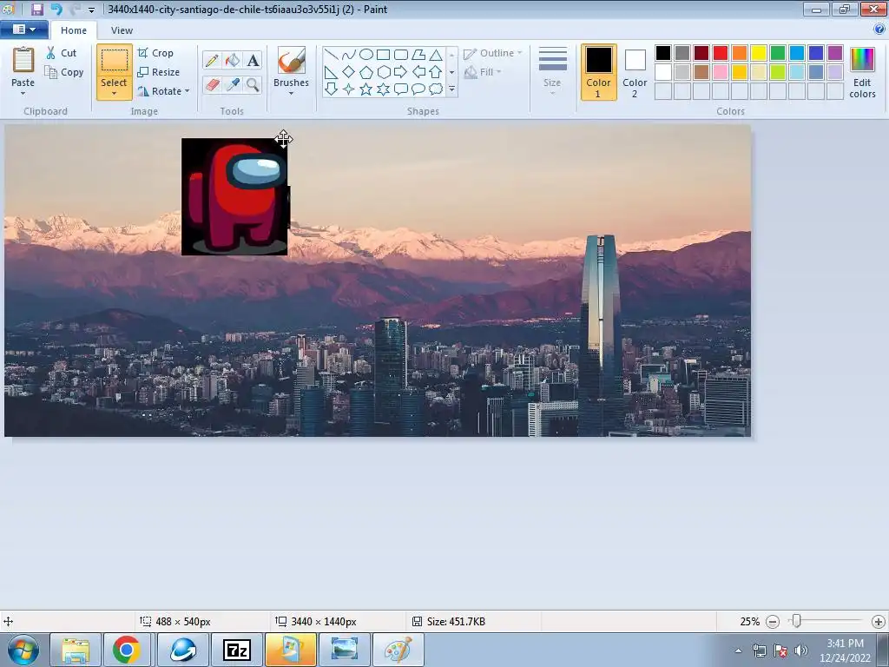Select the Eraser tool
The width and height of the screenshot is (889, 667).
[212, 84]
